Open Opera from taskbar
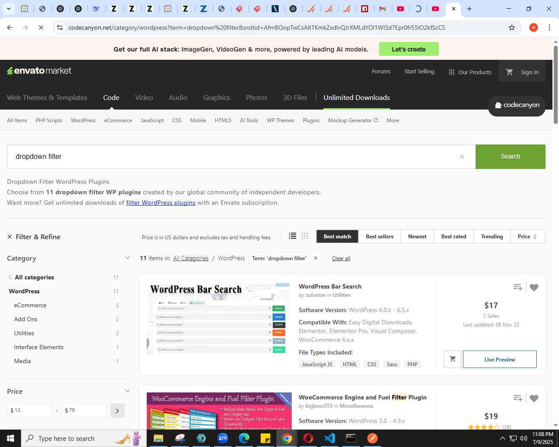Screen dimensions: 559x447 pos(308,438)
